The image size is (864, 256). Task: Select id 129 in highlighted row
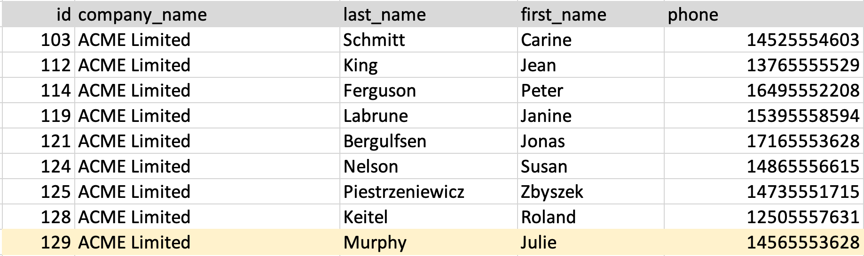pos(55,242)
